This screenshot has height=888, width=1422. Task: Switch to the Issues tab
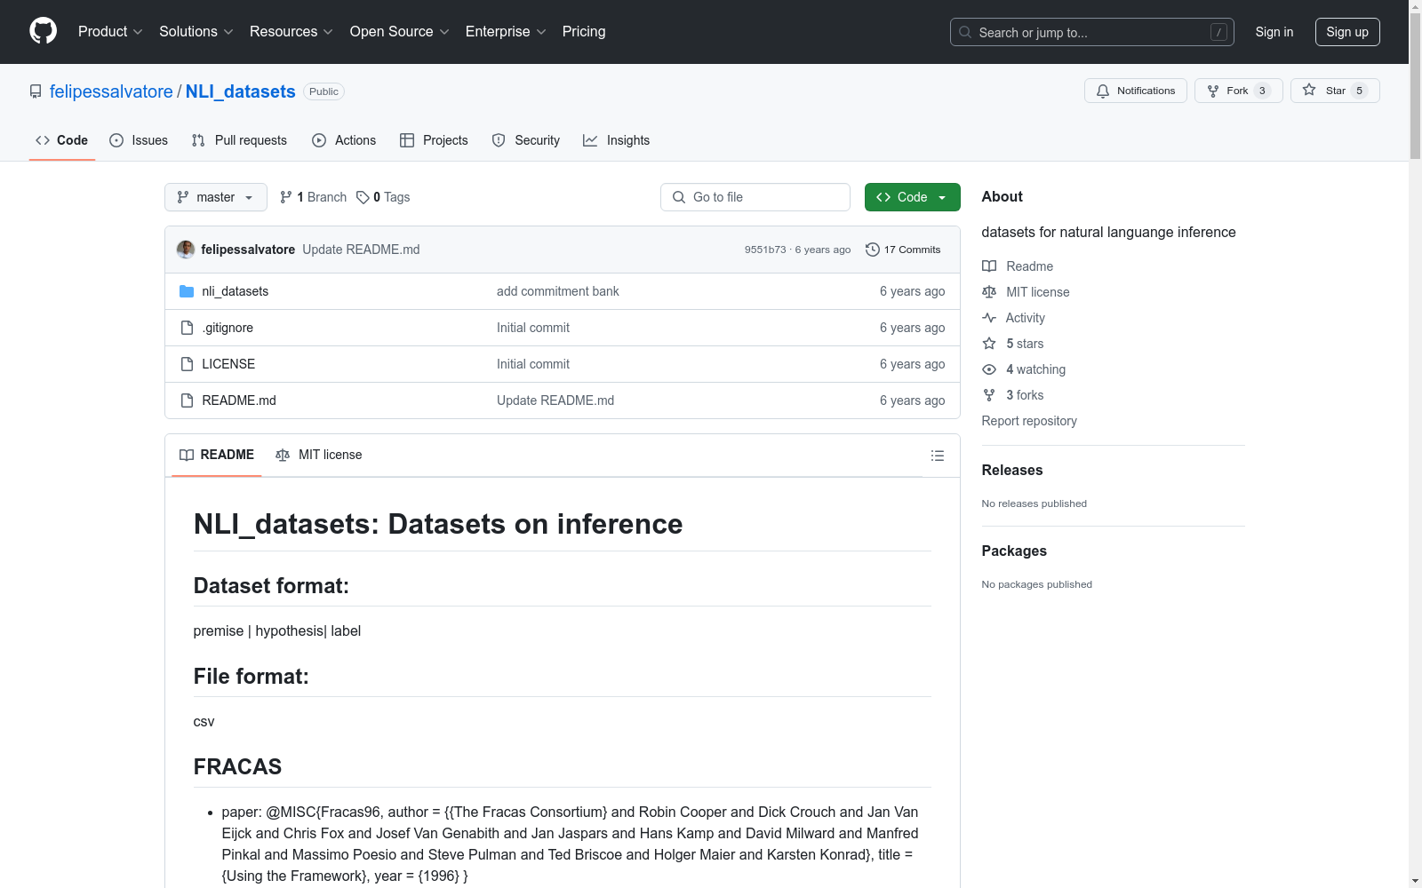pyautogui.click(x=139, y=140)
